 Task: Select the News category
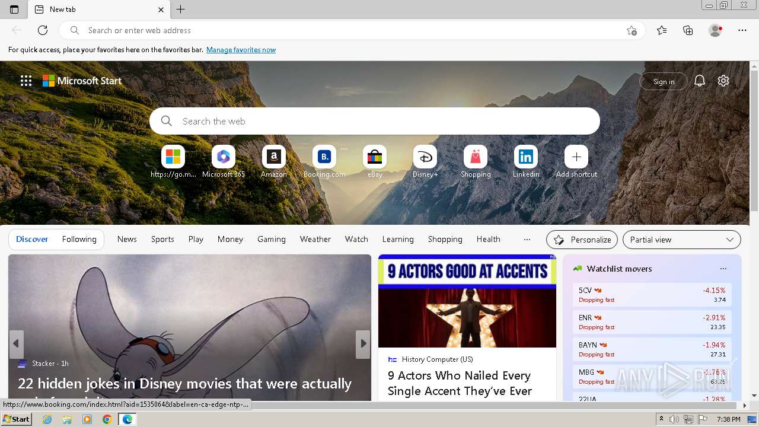point(127,239)
